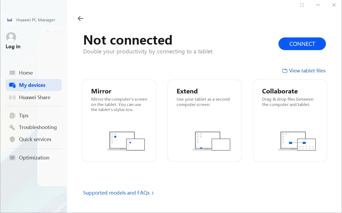Click the Log in text
The image size is (342, 213).
click(13, 47)
